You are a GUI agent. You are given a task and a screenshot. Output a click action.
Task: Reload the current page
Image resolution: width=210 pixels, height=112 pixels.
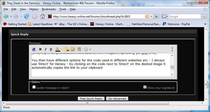pos(27,16)
